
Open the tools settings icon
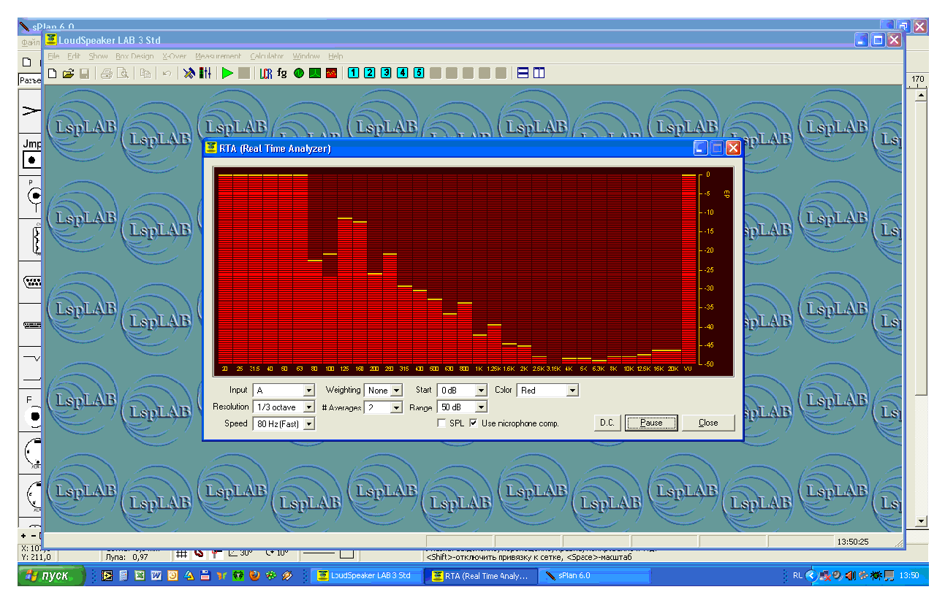[189, 73]
